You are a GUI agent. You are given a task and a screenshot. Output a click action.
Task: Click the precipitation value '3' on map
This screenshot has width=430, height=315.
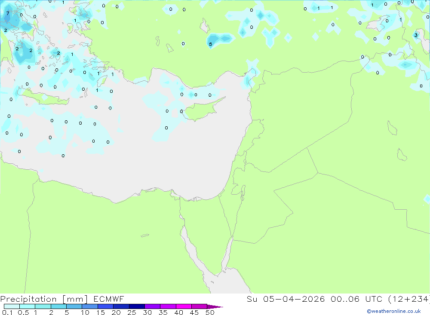(x=416, y=35)
